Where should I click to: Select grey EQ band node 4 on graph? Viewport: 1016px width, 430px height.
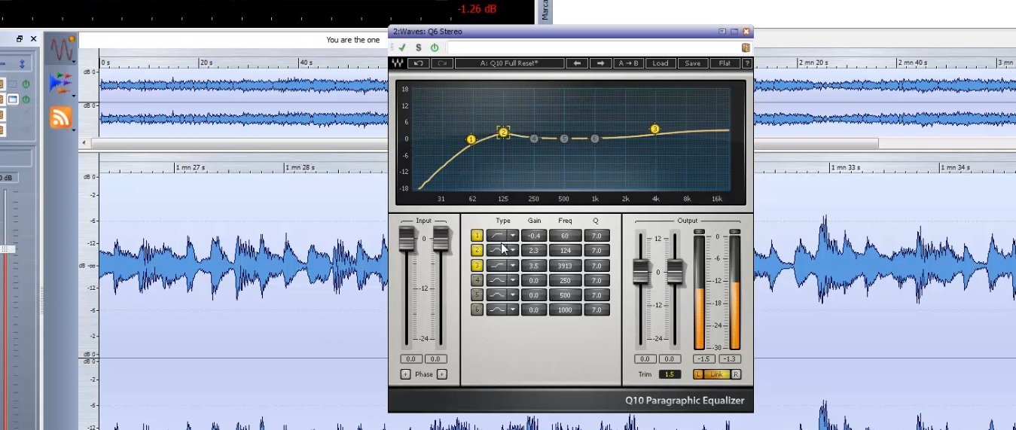pyautogui.click(x=534, y=139)
